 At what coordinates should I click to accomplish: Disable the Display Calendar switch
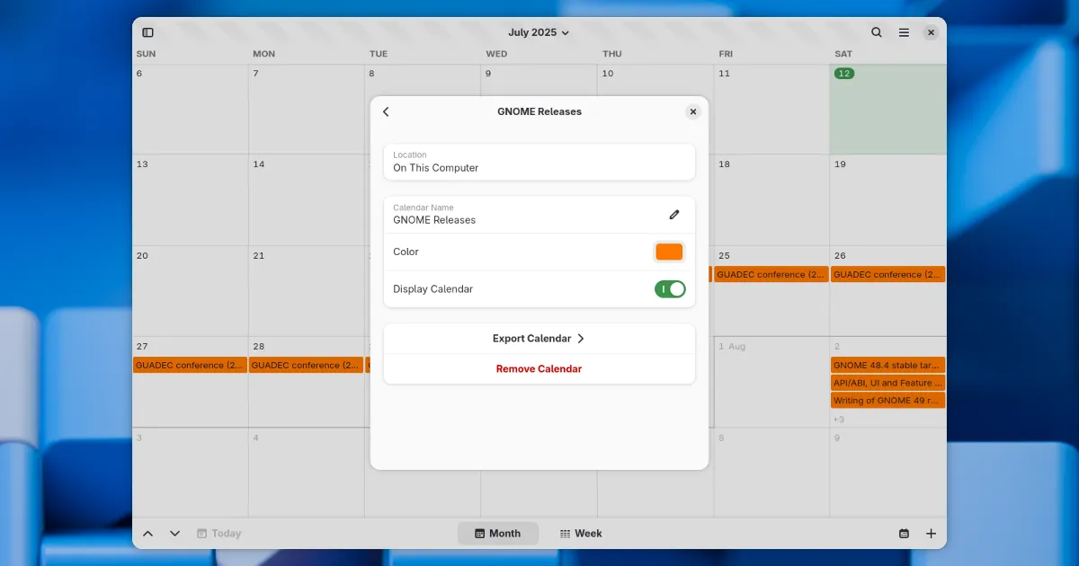click(x=670, y=289)
